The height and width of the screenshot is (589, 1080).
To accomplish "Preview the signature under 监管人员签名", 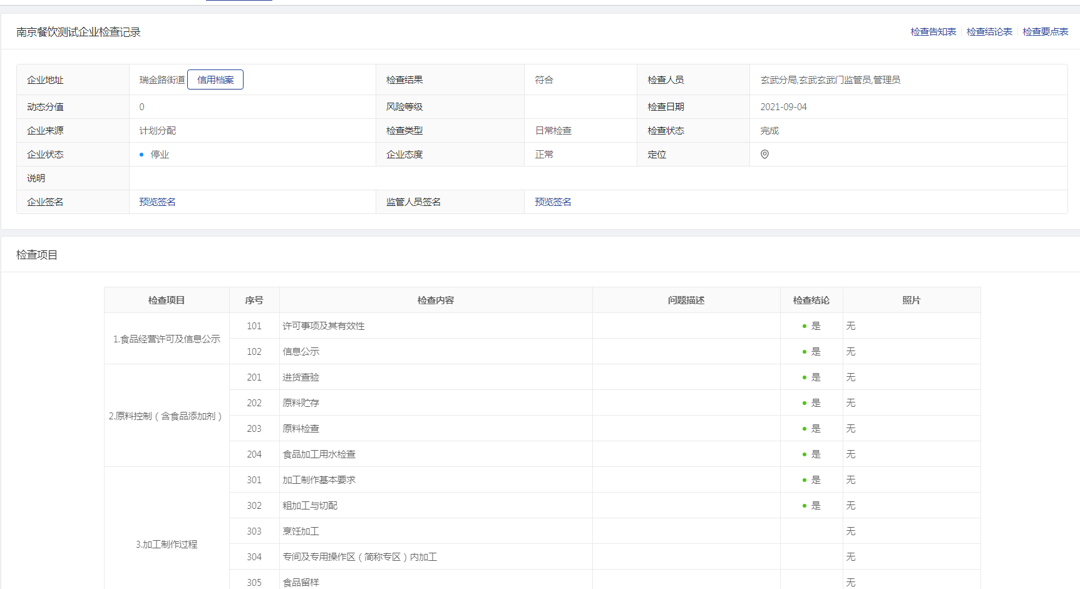I will click(553, 202).
